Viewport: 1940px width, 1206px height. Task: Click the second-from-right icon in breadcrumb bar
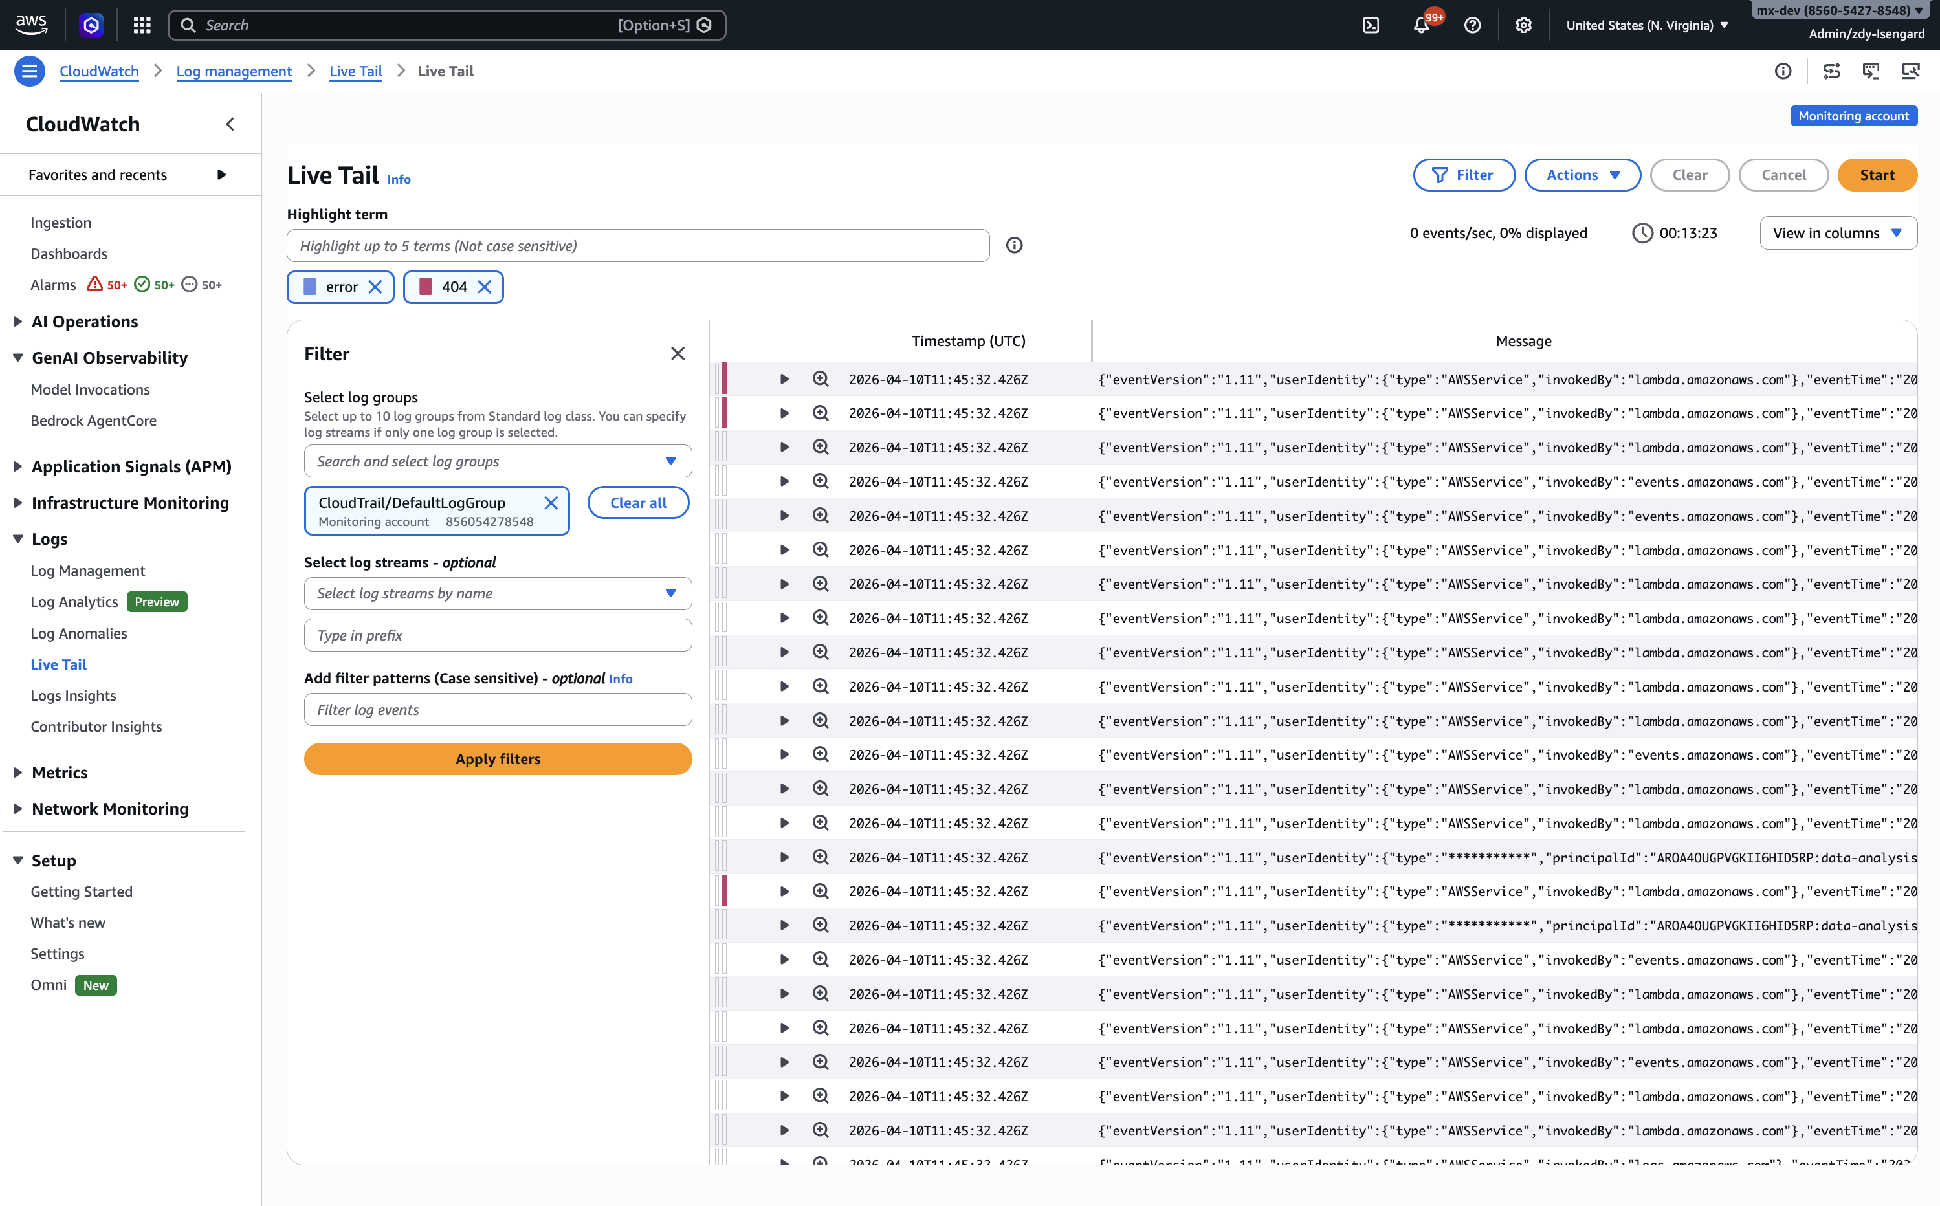[1871, 71]
